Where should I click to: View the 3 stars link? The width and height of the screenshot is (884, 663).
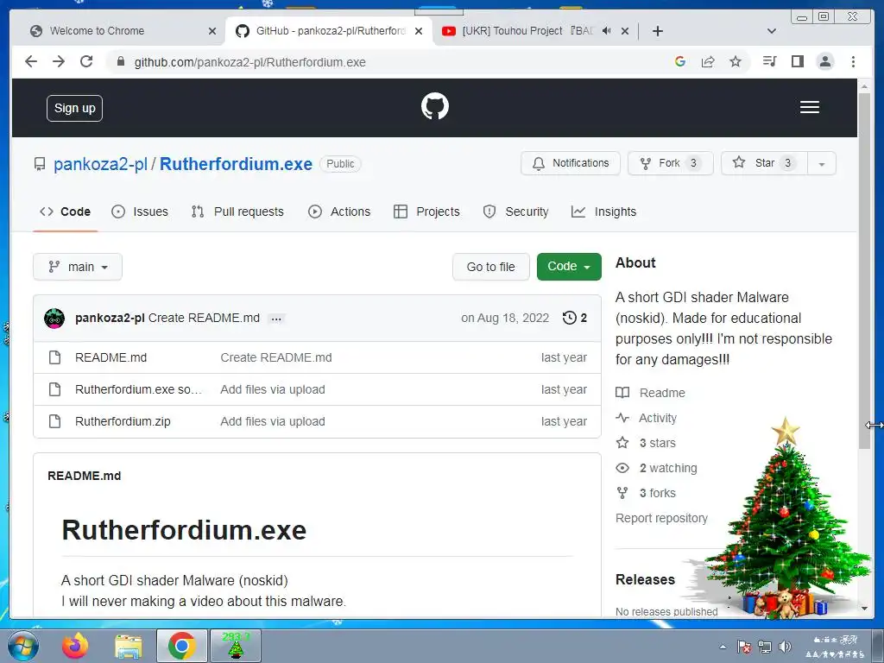[x=646, y=443]
